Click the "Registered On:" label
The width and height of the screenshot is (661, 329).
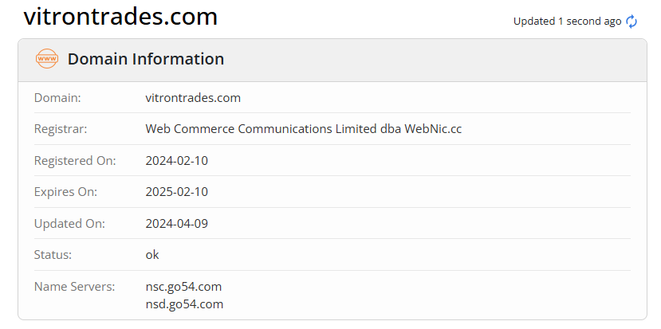75,161
